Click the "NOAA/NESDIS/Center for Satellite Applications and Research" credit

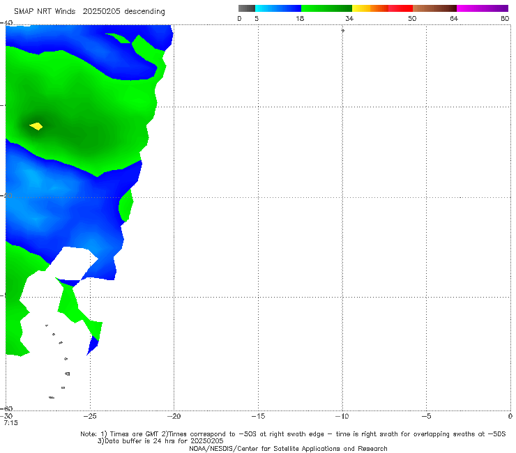[x=288, y=449]
